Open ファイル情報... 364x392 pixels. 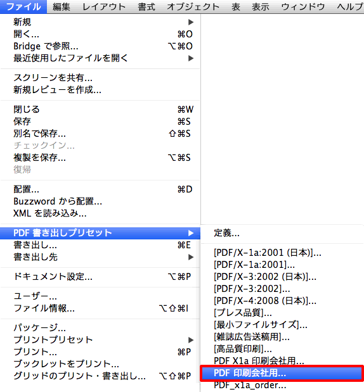[x=100, y=308]
